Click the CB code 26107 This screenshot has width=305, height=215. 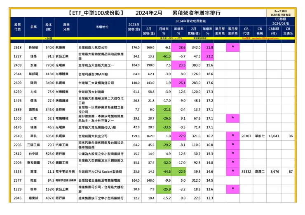click(246, 136)
